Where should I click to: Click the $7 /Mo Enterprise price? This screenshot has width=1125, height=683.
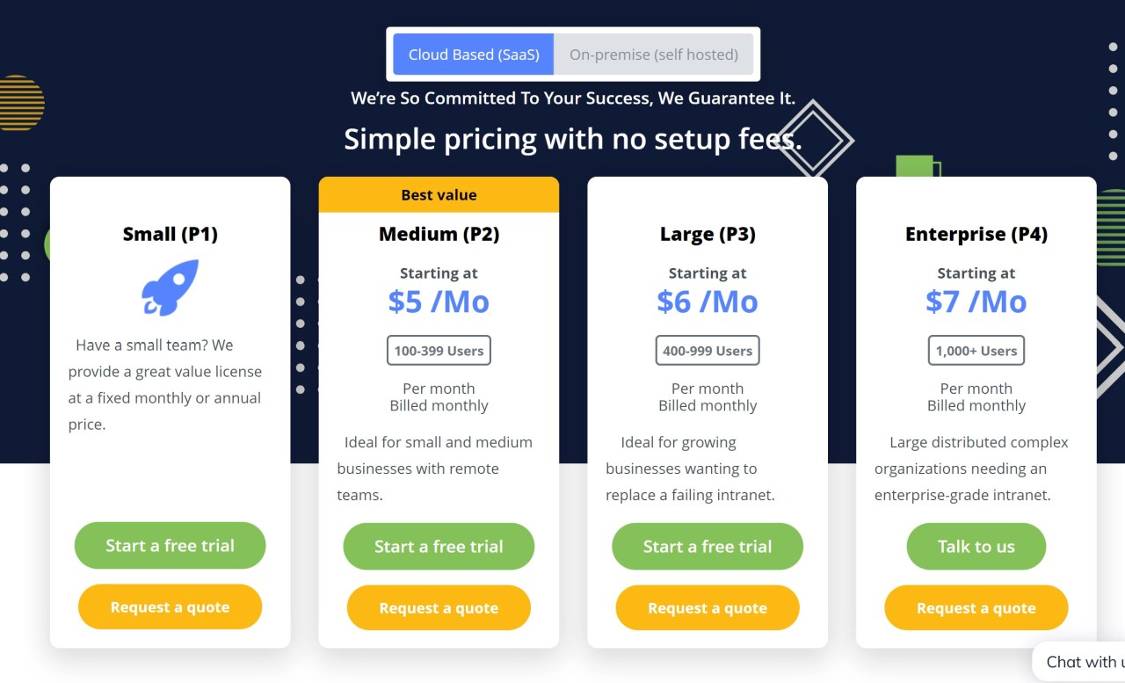[976, 302]
